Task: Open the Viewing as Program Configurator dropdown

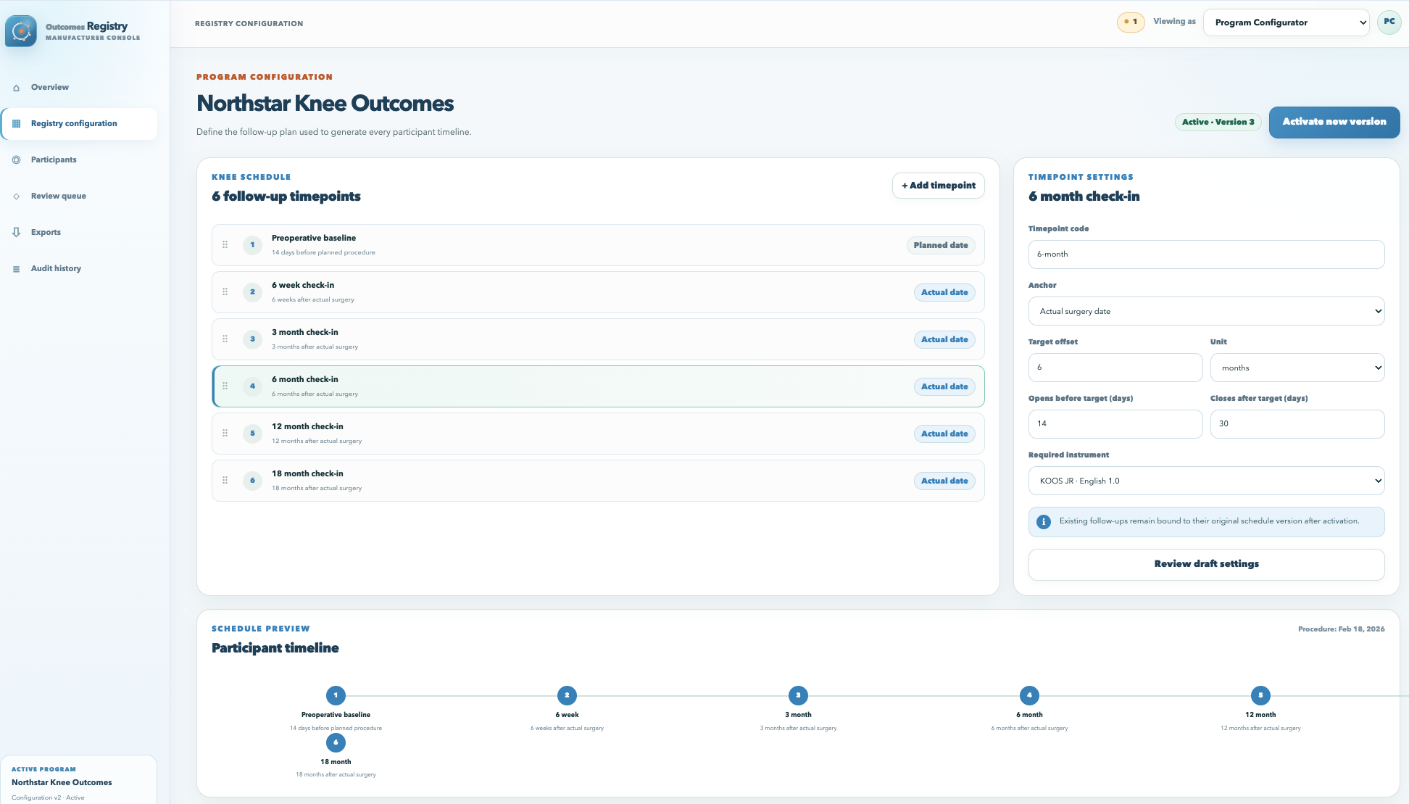Action: click(1287, 22)
